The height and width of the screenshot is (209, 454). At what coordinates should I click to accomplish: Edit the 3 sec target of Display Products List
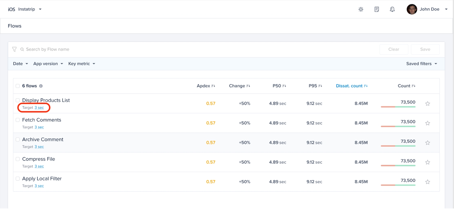[39, 108]
